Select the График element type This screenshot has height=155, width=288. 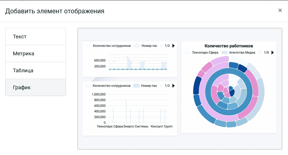tap(35, 88)
